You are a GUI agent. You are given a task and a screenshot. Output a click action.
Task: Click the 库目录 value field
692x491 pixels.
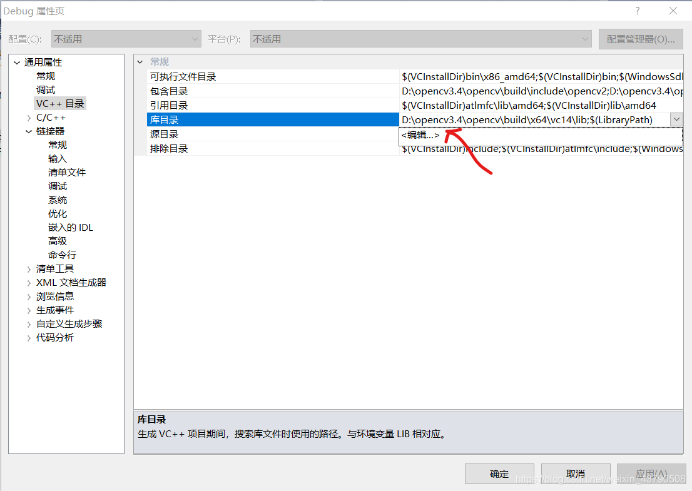pyautogui.click(x=534, y=120)
